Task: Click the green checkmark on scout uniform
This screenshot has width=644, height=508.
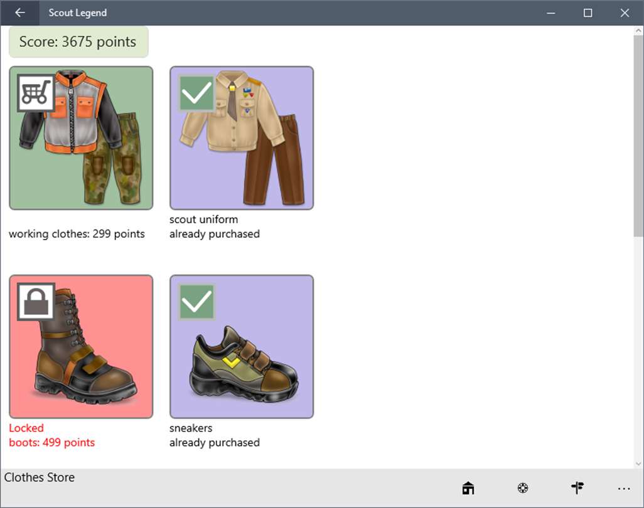Action: 196,93
